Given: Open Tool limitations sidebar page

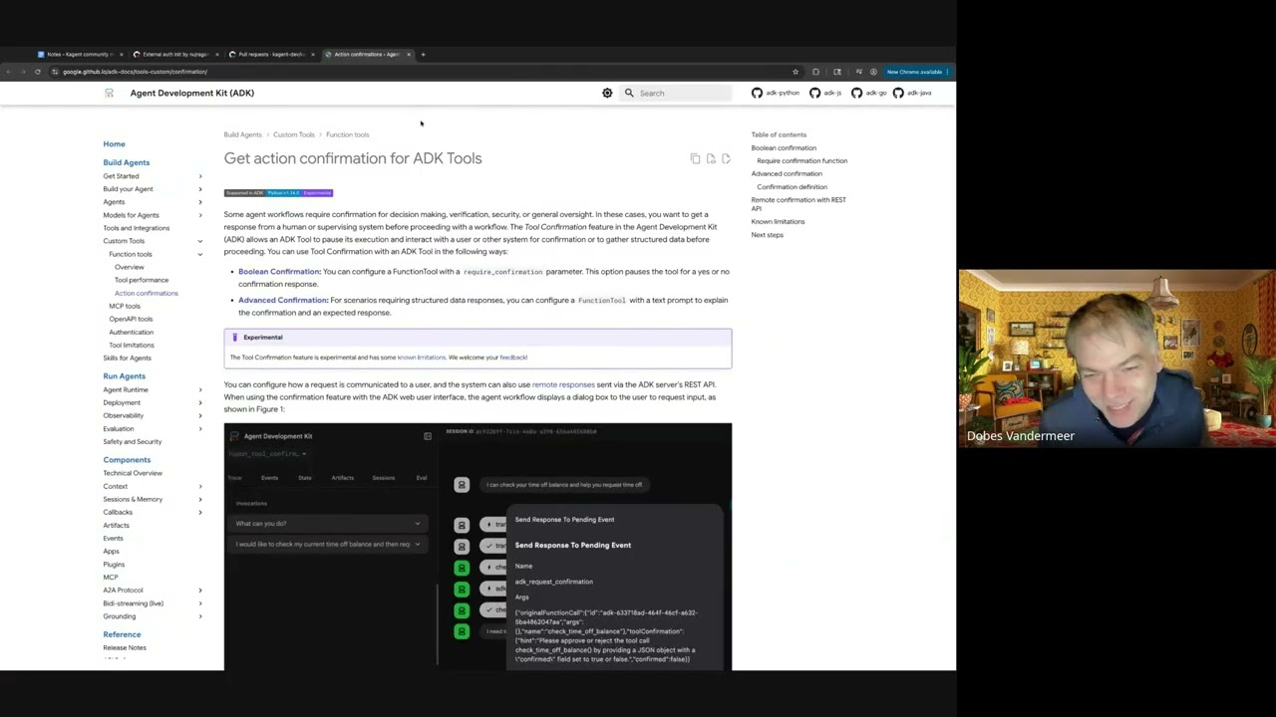Looking at the screenshot, I should tap(132, 345).
